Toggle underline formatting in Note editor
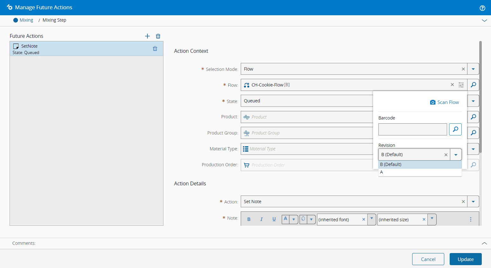The image size is (491, 268). pos(274,219)
